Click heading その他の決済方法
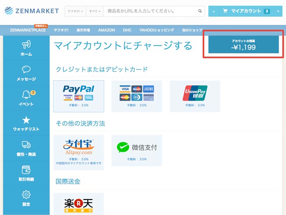Screen dimensions: 286x215 coord(80,123)
